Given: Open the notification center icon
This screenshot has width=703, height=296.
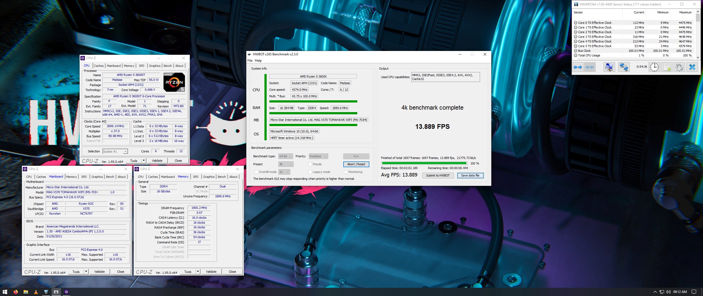Looking at the screenshot, I should (694, 292).
